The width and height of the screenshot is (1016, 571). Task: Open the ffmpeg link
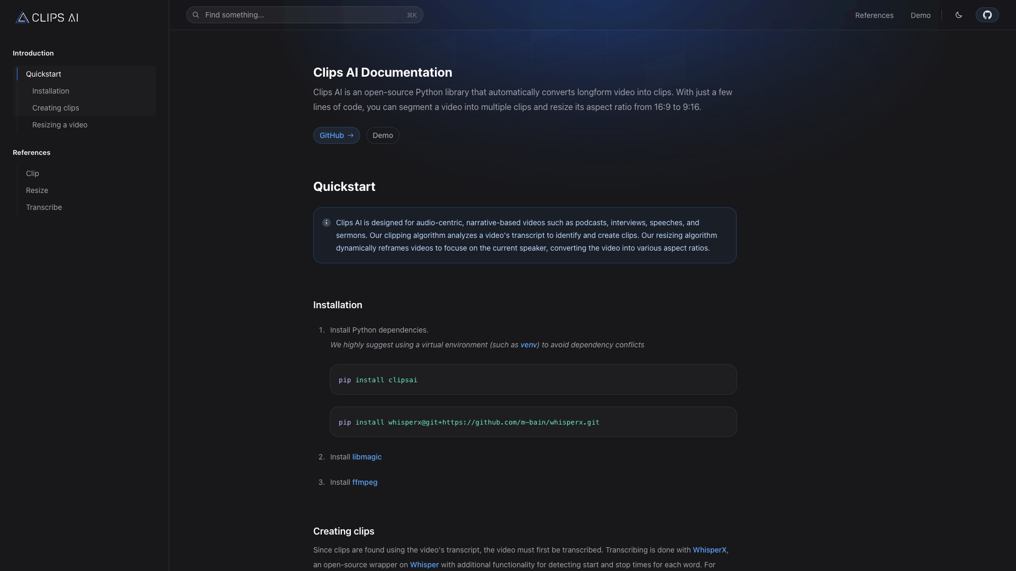pyautogui.click(x=365, y=482)
